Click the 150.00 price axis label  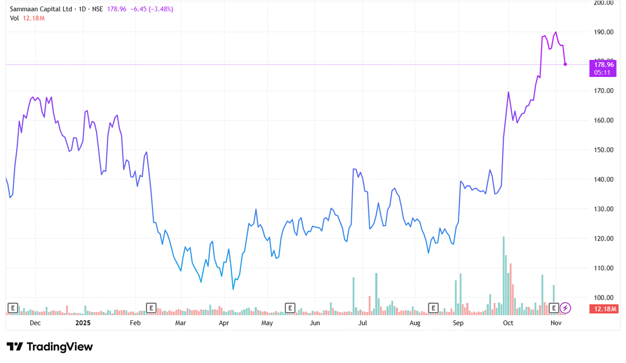pos(604,150)
